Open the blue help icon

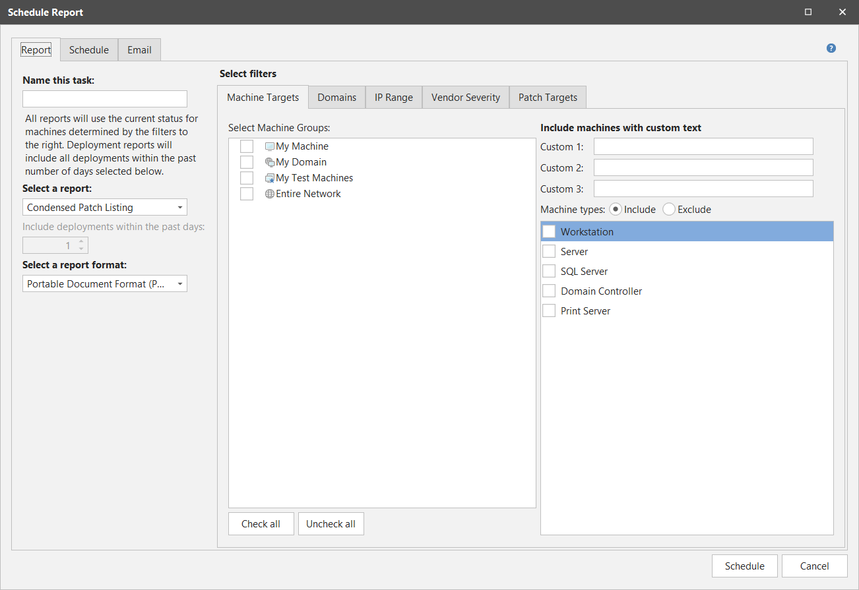[831, 48]
